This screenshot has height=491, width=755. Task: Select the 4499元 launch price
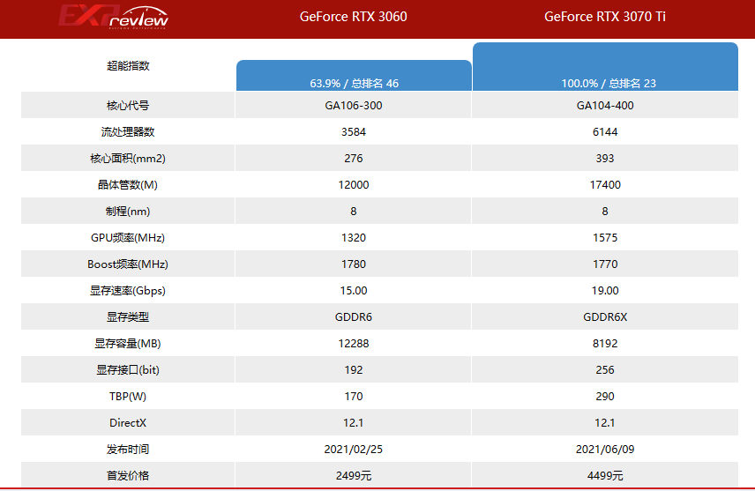click(x=605, y=476)
